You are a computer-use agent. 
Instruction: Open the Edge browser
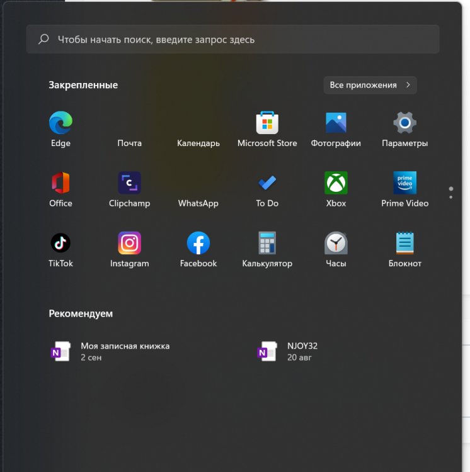pyautogui.click(x=60, y=129)
